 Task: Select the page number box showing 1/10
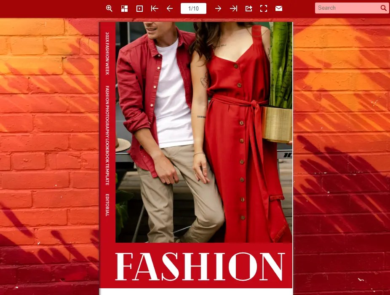193,8
